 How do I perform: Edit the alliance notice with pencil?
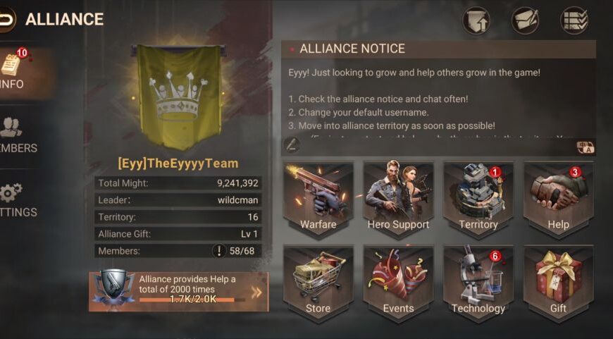click(292, 145)
